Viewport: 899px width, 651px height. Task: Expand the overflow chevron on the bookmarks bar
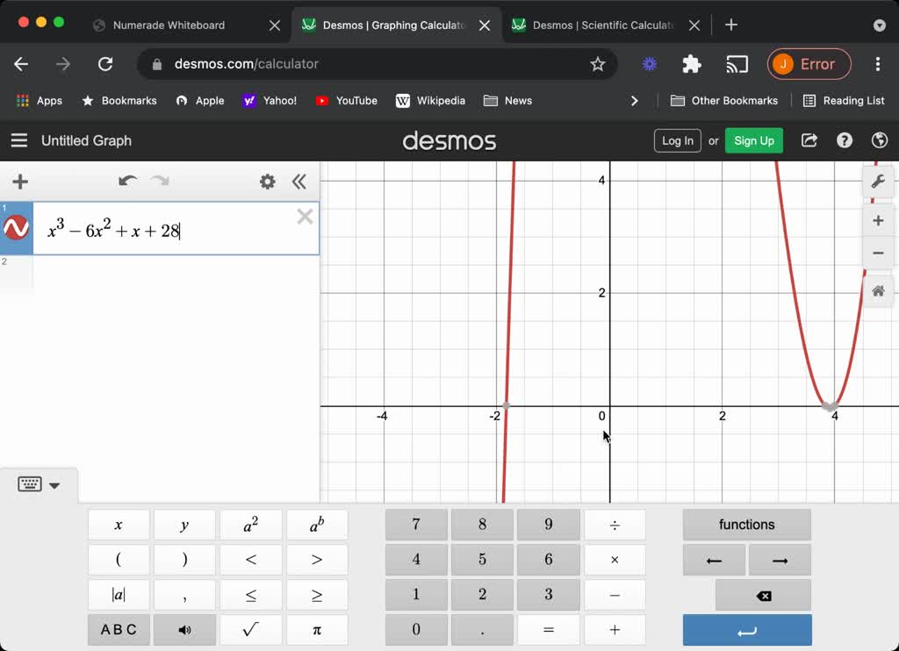[x=635, y=100]
